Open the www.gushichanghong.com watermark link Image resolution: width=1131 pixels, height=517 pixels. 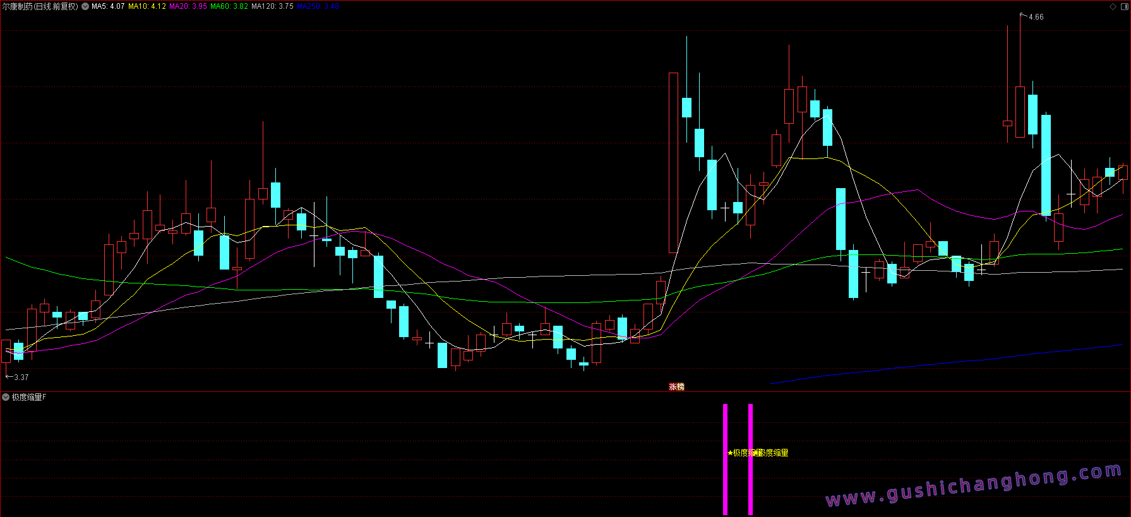pyautogui.click(x=973, y=485)
